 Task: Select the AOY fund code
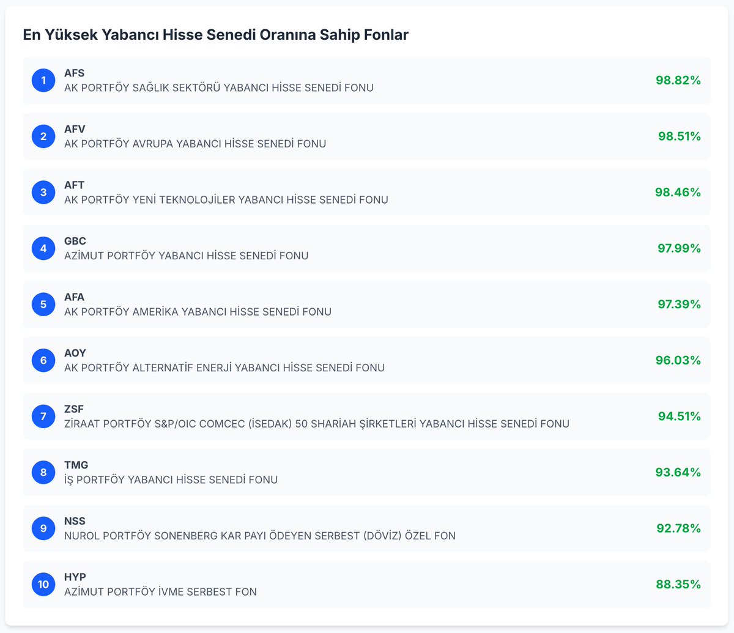click(x=75, y=353)
